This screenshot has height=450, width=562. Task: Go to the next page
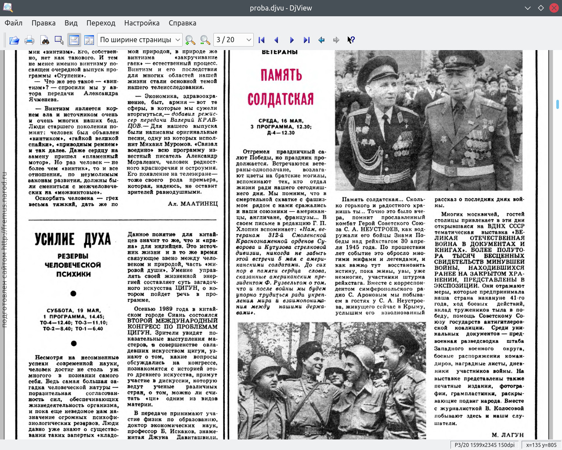(292, 40)
